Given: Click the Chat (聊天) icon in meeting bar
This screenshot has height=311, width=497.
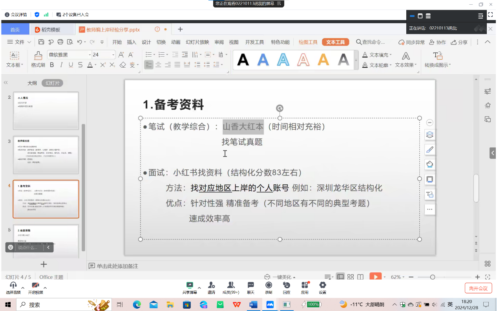Looking at the screenshot, I should [x=250, y=287].
